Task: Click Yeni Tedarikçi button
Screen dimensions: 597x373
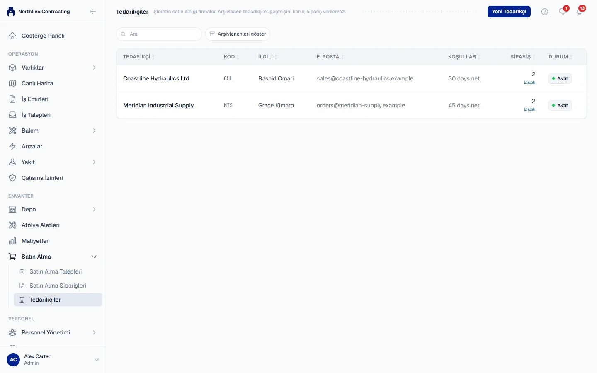Action: (x=509, y=12)
